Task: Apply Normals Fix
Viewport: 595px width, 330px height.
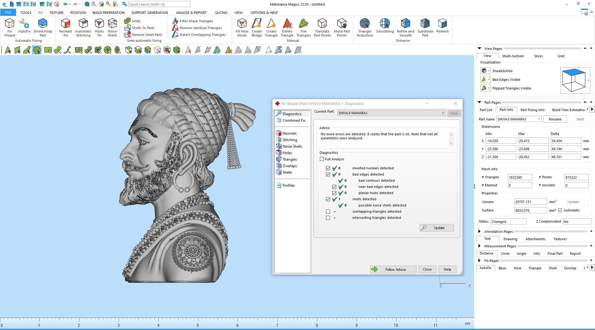Action: pos(65,27)
